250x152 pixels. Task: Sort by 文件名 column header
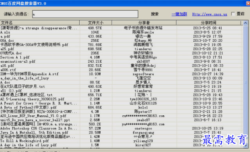(x=40, y=23)
